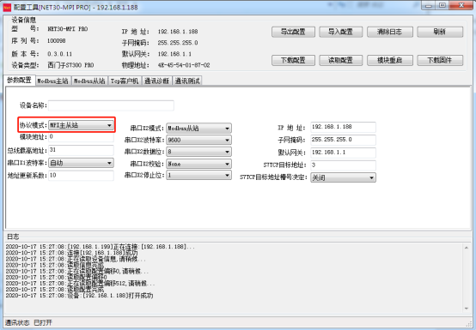Open the 串口X2数据位 dropdown
476x330 pixels.
pos(198,152)
